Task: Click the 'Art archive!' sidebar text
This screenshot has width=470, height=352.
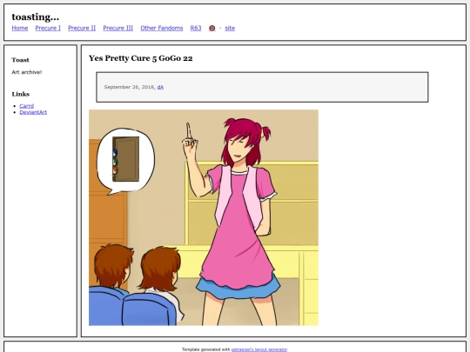Action: (27, 72)
